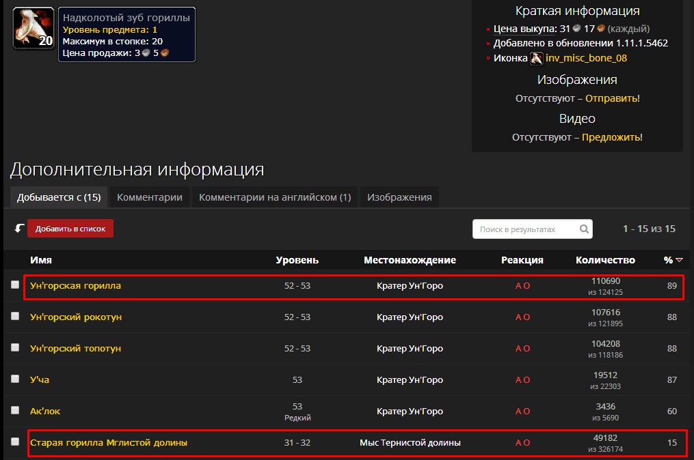The width and height of the screenshot is (694, 460).
Task: Open the У'ча creature link
Action: click(40, 379)
